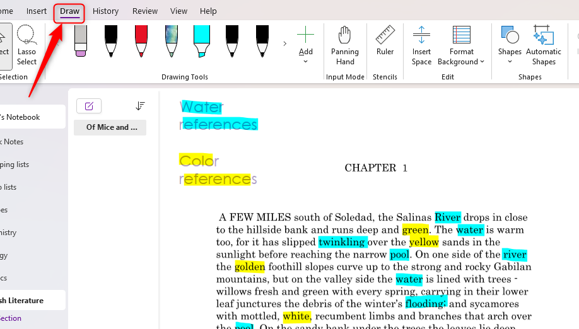Click the 'CHAPTER 1' heading
Viewport: 579px width, 329px height.
[376, 168]
